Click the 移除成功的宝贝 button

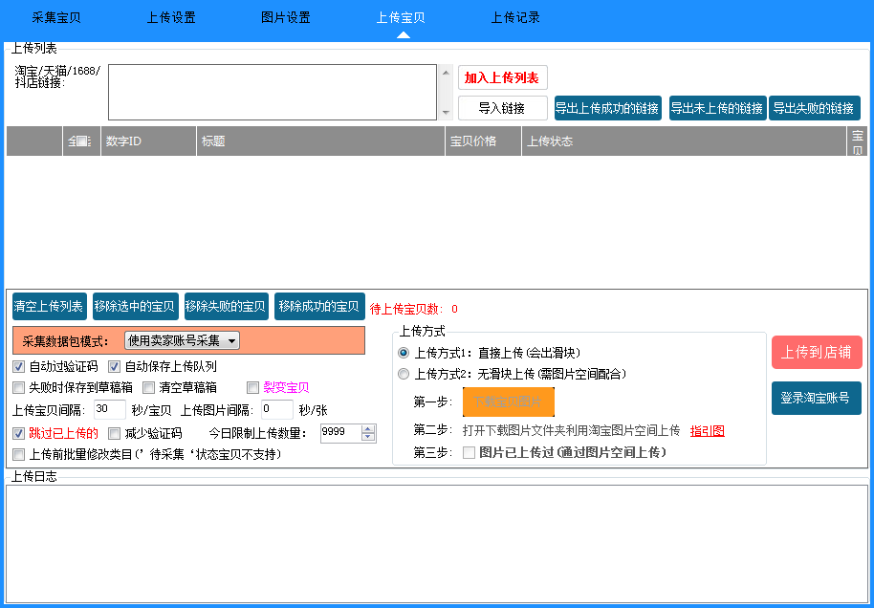319,307
